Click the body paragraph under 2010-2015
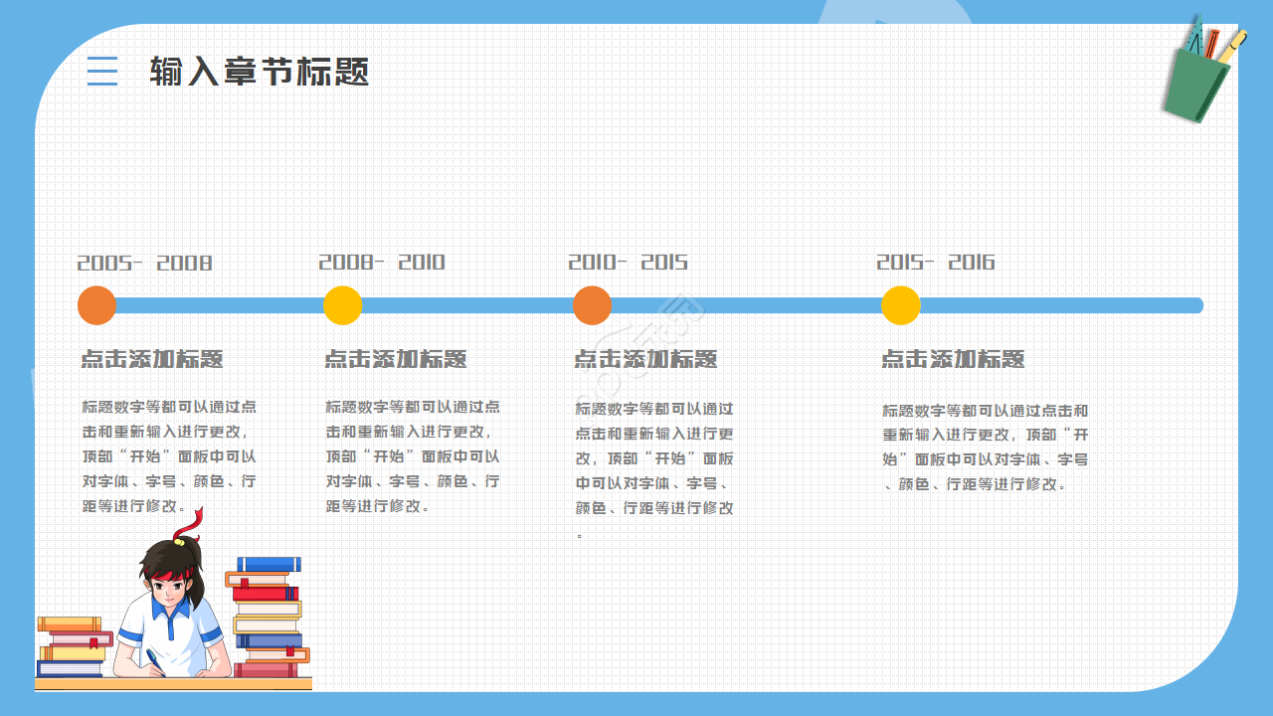This screenshot has height=716, width=1273. (x=654, y=470)
